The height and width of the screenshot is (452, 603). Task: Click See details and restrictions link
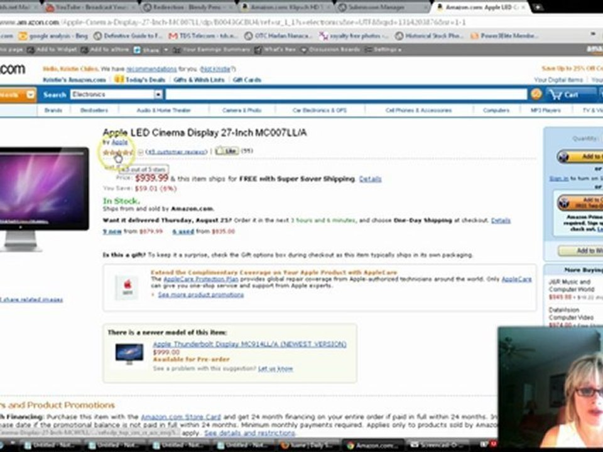point(249,433)
